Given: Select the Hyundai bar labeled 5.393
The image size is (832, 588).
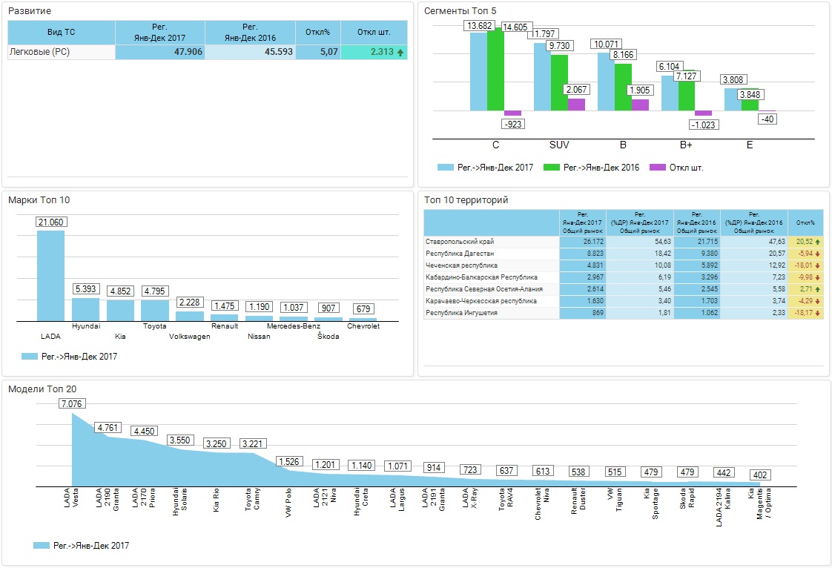Looking at the screenshot, I should pos(85,308).
